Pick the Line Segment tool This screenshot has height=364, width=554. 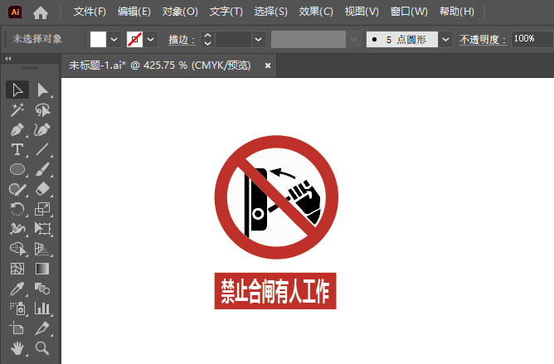42,149
